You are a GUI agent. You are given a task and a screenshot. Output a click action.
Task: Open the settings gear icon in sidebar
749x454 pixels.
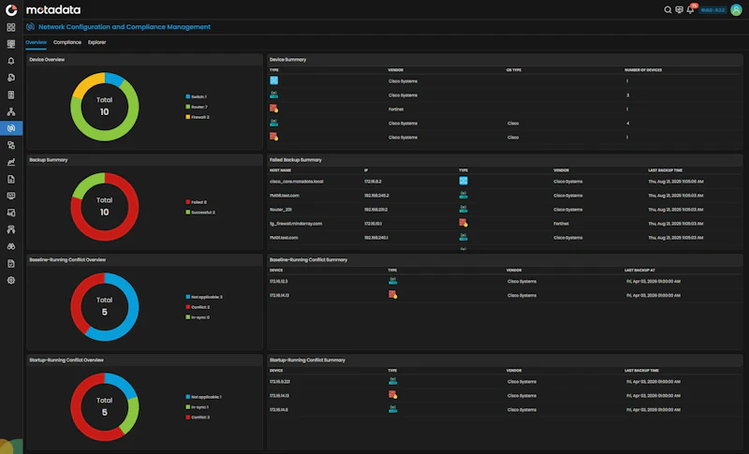pyautogui.click(x=11, y=280)
